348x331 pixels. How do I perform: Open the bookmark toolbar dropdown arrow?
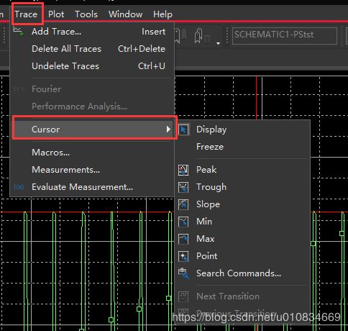(x=218, y=43)
